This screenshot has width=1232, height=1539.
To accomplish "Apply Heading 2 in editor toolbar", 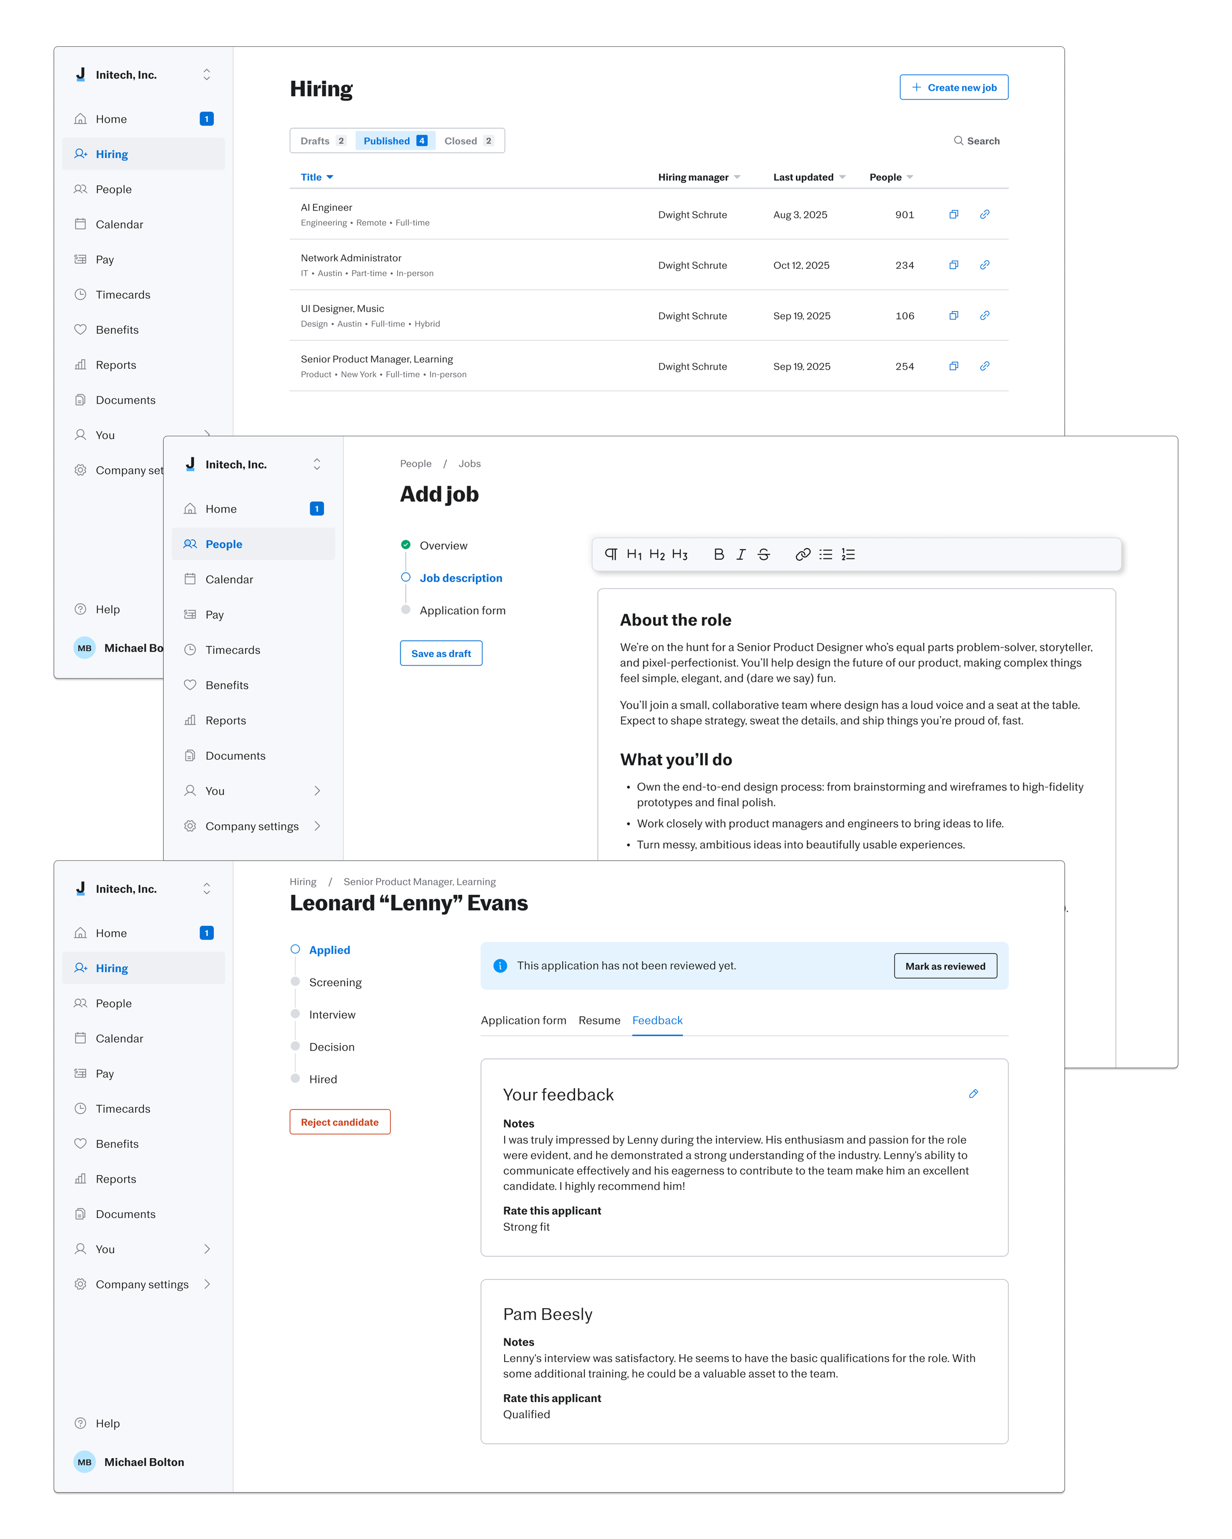I will click(x=657, y=555).
